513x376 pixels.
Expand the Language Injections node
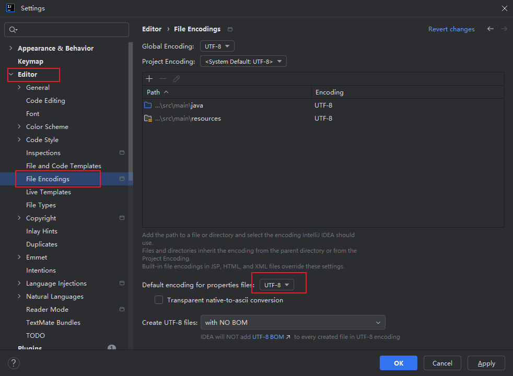(x=19, y=283)
